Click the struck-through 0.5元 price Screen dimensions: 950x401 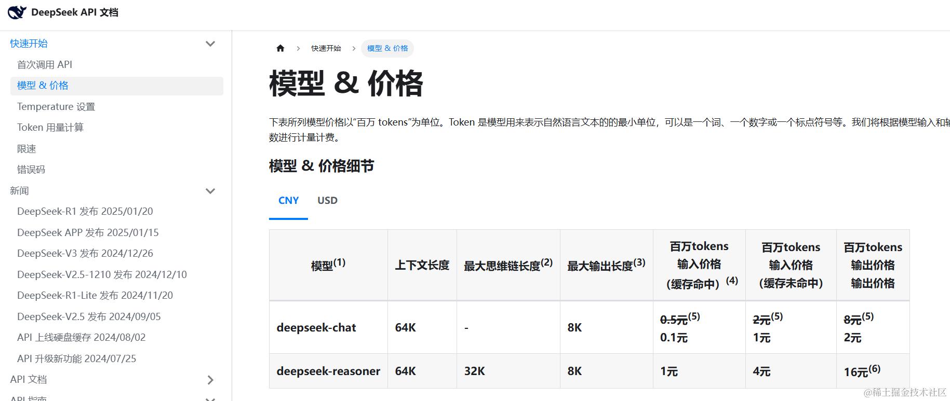click(x=674, y=320)
